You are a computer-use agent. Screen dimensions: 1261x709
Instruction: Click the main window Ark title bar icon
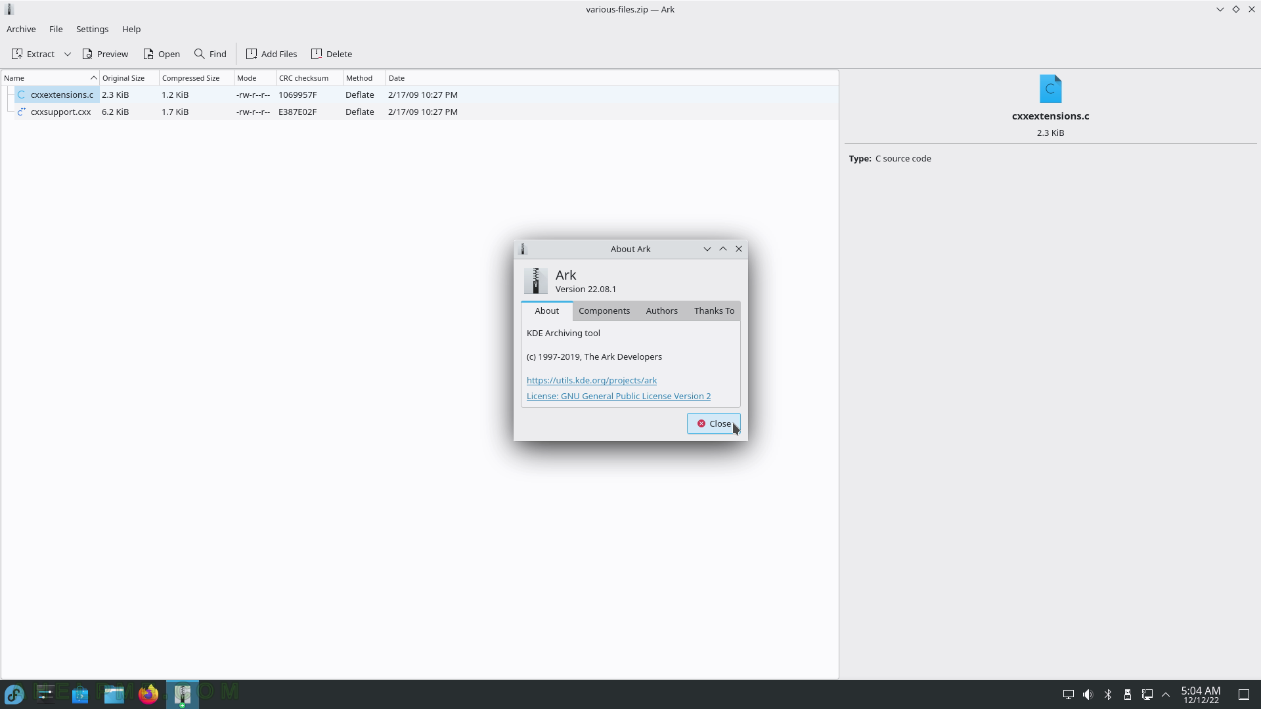point(9,9)
